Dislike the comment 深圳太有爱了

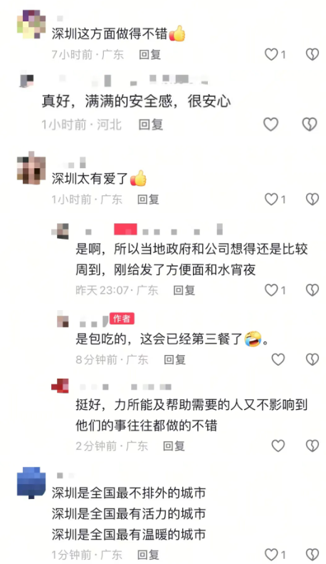312,199
